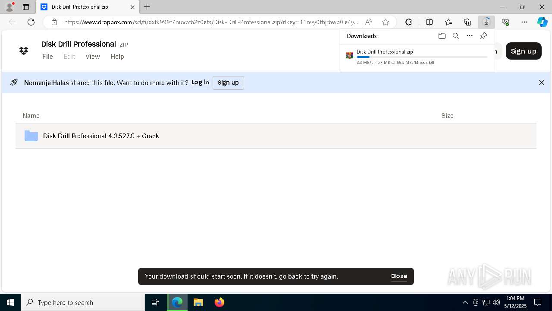This screenshot has height=311, width=552.
Task: Activate Read aloud icon in address bar
Action: coord(368,22)
